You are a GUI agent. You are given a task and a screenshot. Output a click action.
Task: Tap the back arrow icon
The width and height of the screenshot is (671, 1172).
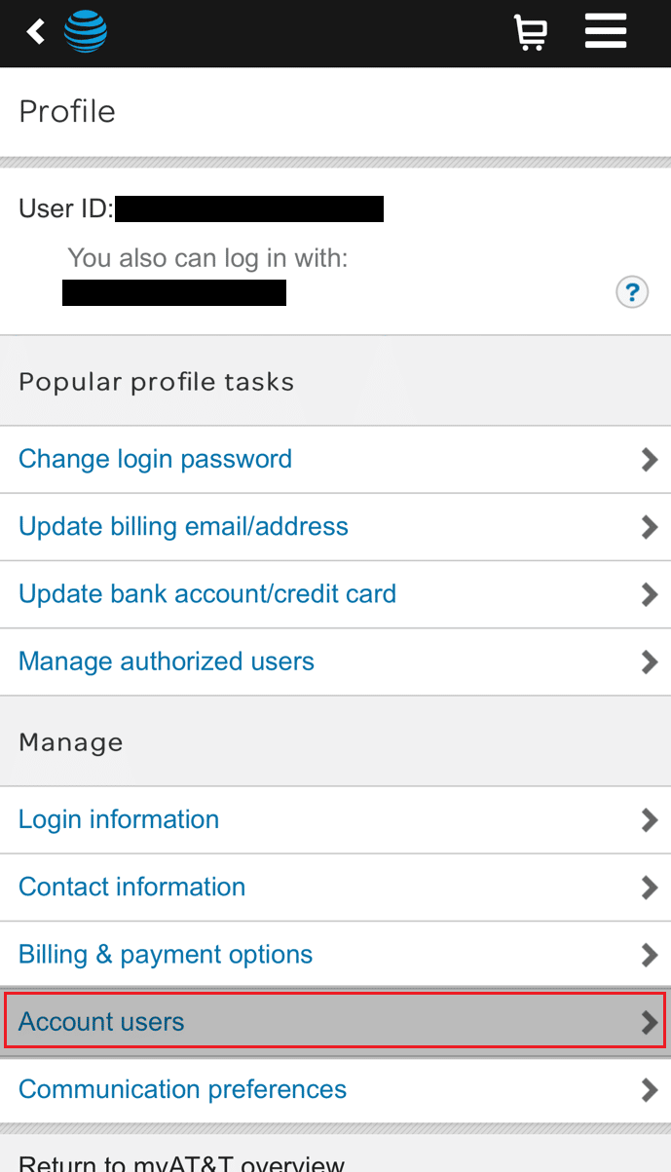(36, 32)
